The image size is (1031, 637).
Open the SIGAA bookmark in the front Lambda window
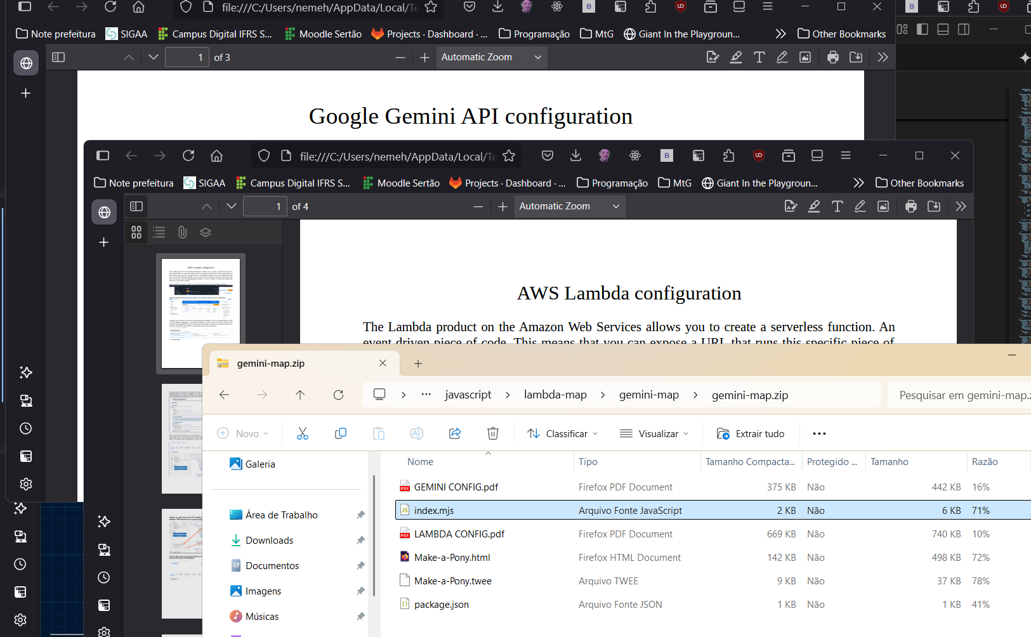204,183
